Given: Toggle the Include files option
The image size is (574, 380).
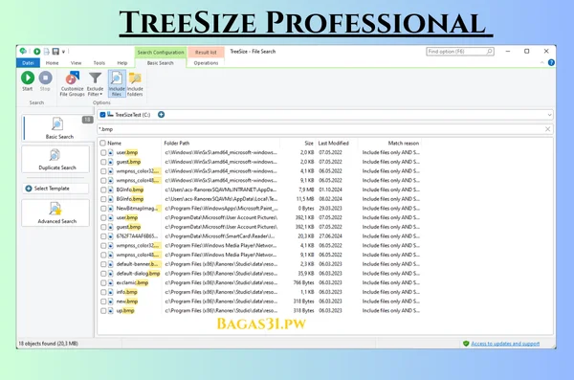Looking at the screenshot, I should coord(117,84).
